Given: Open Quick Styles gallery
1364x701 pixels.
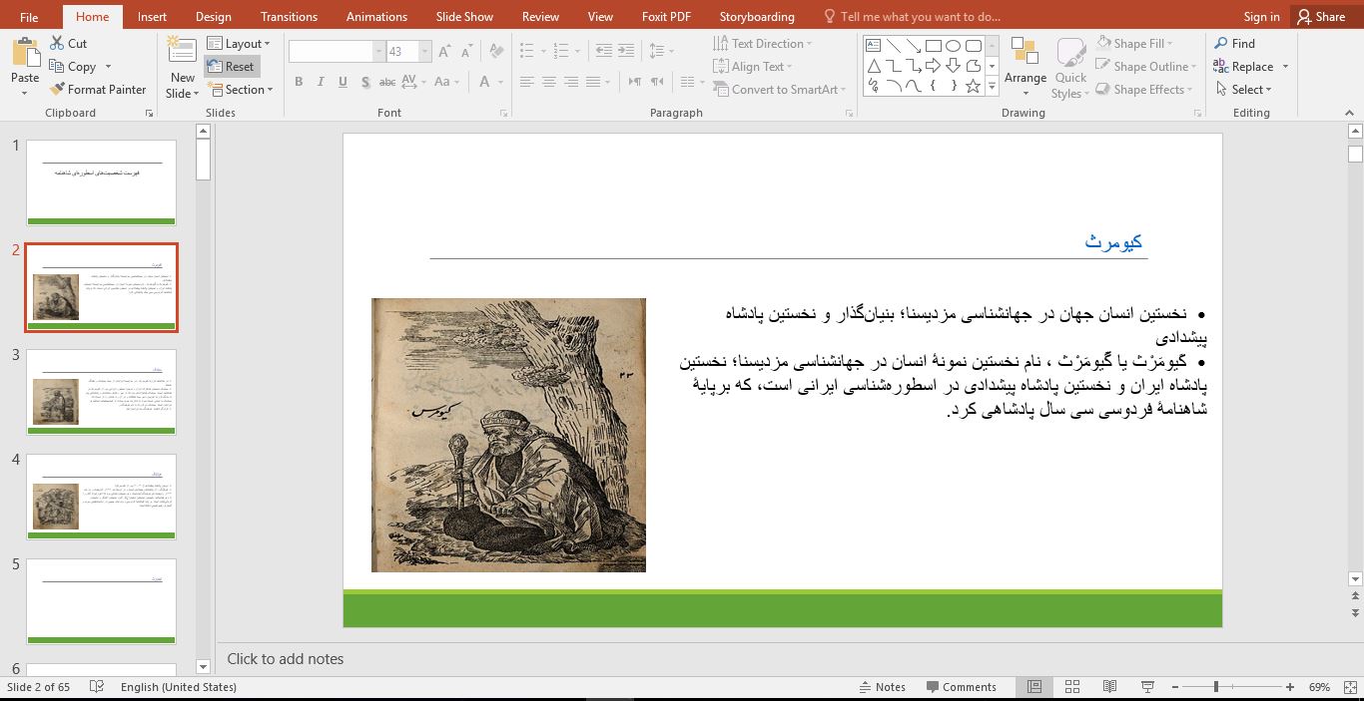Looking at the screenshot, I should 1070,68.
